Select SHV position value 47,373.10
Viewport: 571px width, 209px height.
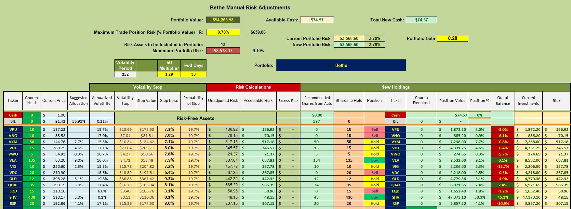pos(452,197)
